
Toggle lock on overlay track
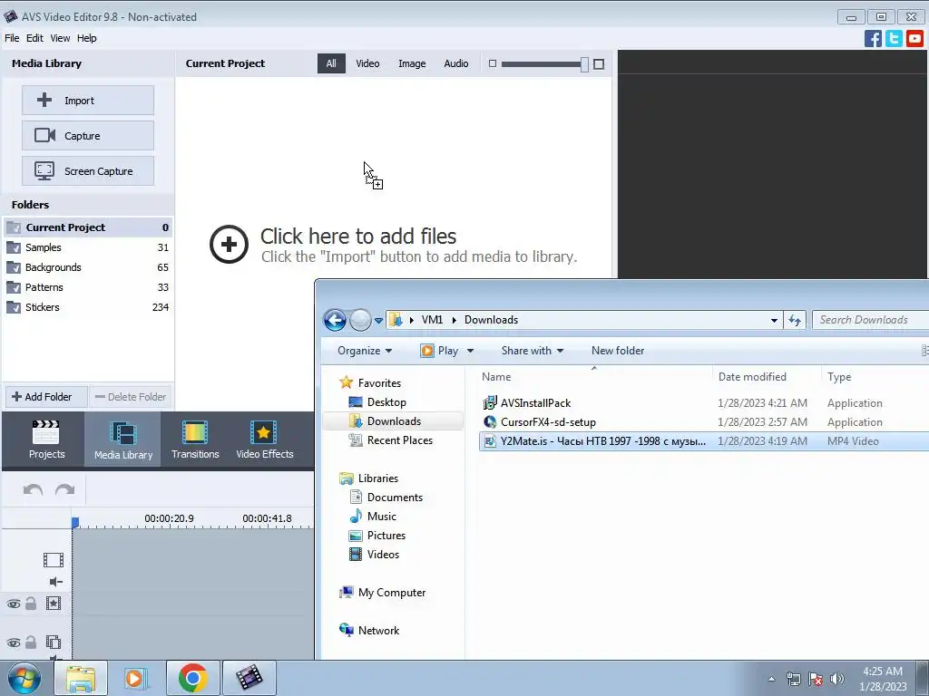coord(31,643)
